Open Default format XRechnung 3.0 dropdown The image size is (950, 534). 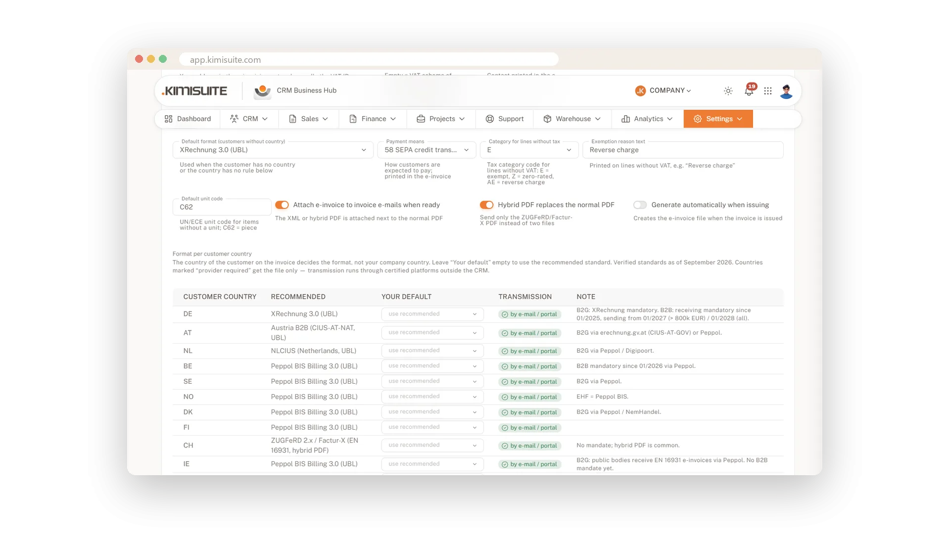coord(273,150)
